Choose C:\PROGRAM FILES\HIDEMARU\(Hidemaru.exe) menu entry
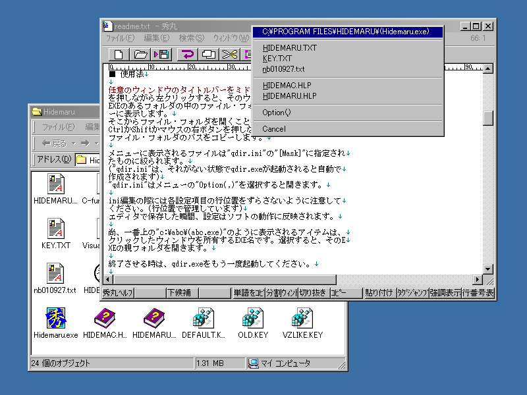This screenshot has width=527, height=395. coord(348,32)
